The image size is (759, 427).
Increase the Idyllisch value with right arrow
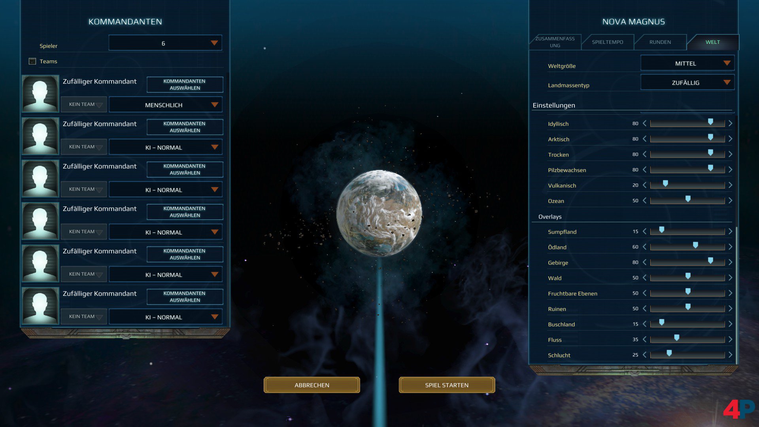pyautogui.click(x=731, y=123)
